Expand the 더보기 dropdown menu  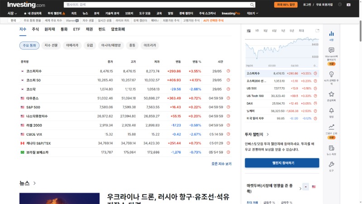[252, 14]
